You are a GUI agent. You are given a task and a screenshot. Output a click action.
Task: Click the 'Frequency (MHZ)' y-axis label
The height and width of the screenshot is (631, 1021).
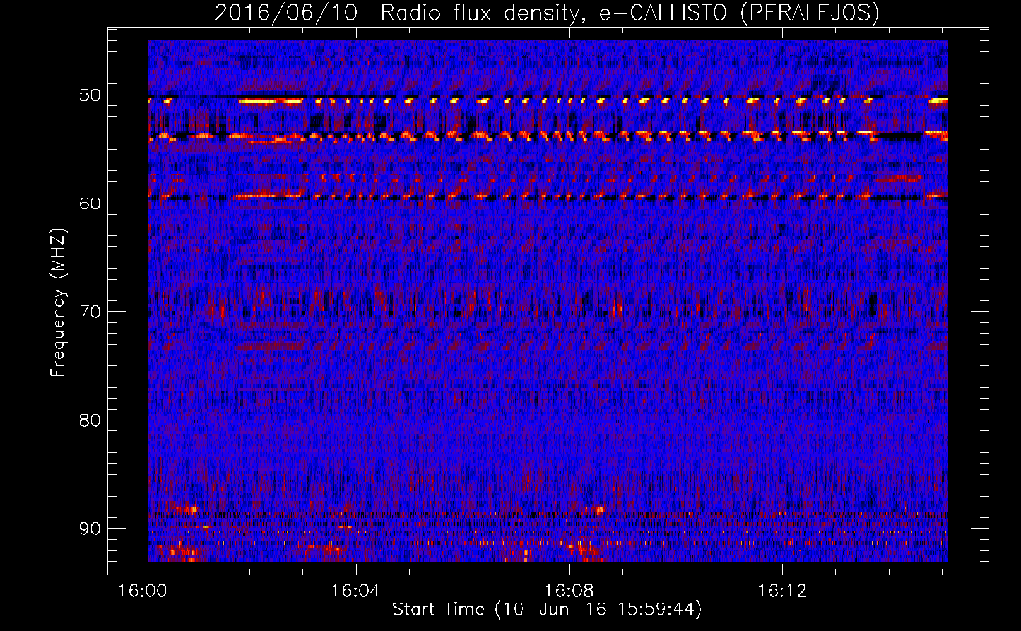[x=57, y=302]
